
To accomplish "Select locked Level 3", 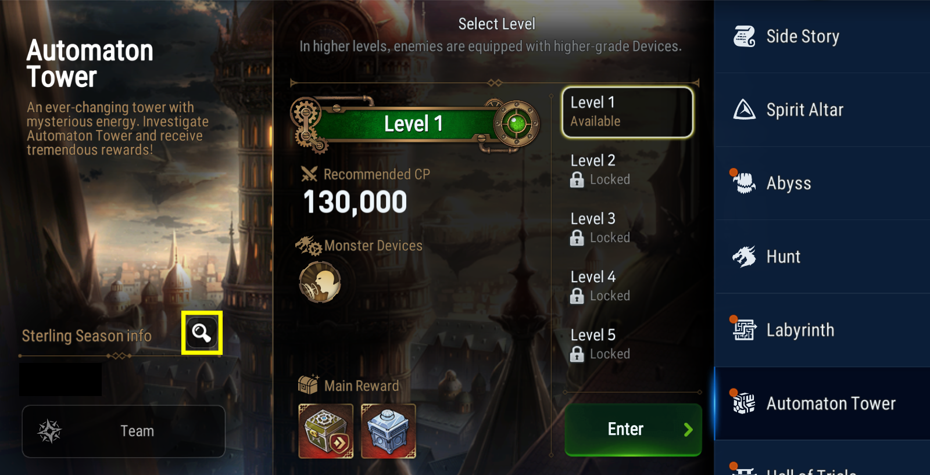I will coord(627,228).
